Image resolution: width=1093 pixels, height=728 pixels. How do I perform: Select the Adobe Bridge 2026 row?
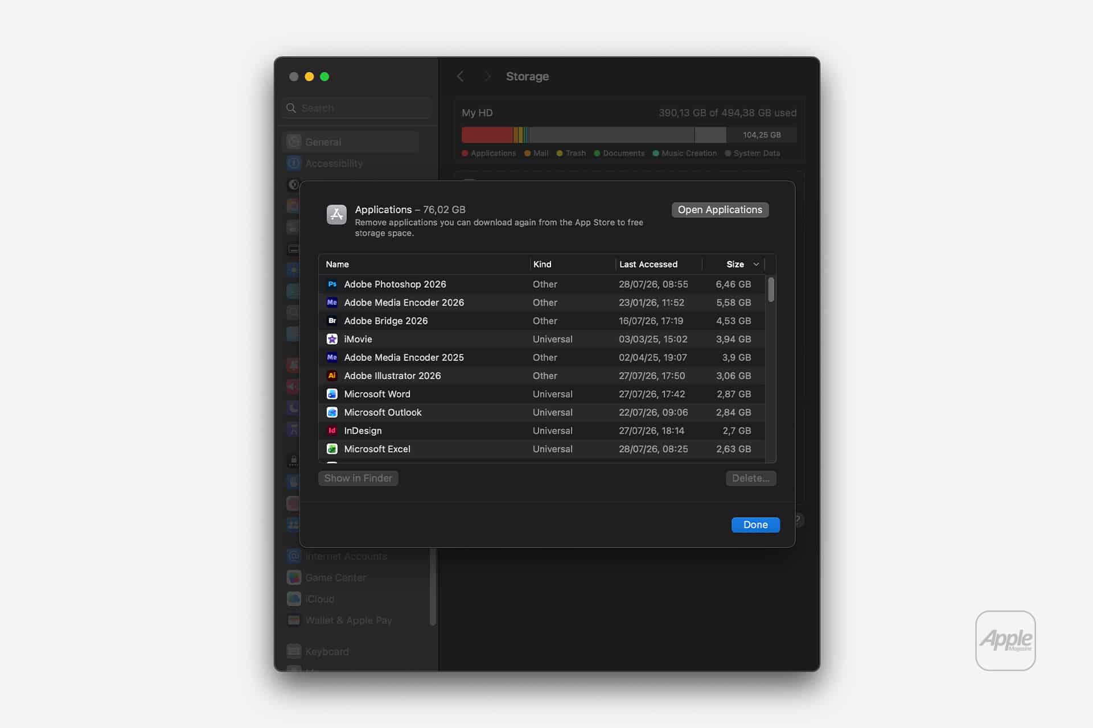pyautogui.click(x=542, y=321)
